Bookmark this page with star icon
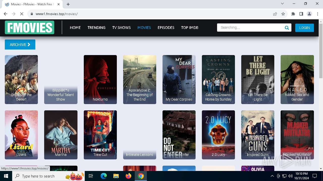The image size is (323, 181). pyautogui.click(x=283, y=14)
